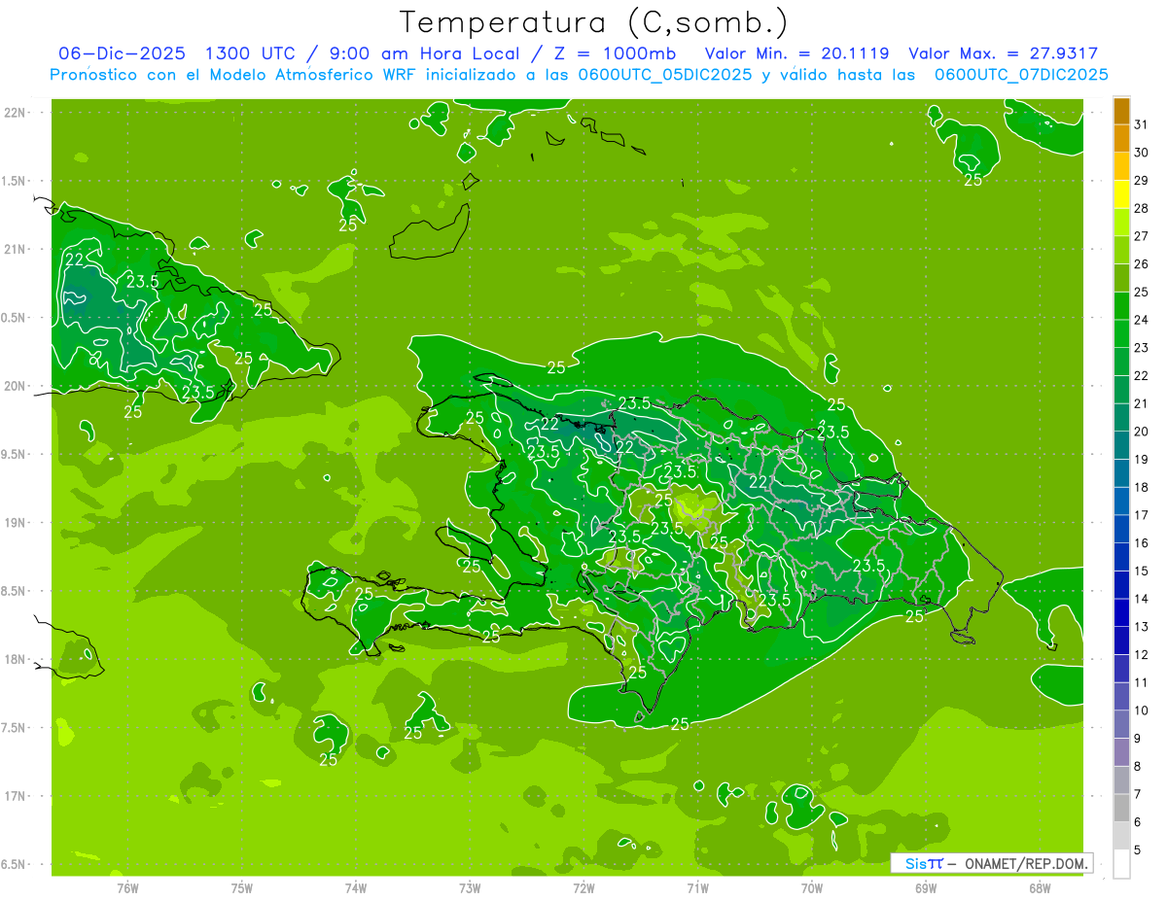Click the '17N' latitude axis label
The height and width of the screenshot is (901, 1167).
(x=16, y=797)
